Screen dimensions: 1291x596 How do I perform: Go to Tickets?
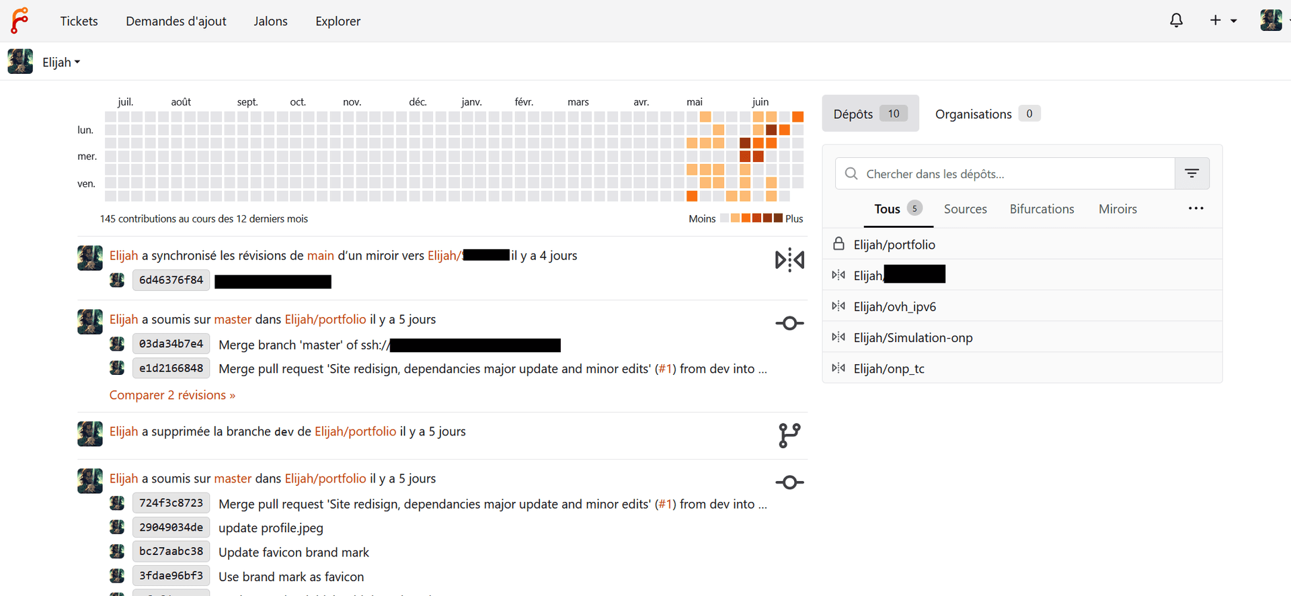79,21
